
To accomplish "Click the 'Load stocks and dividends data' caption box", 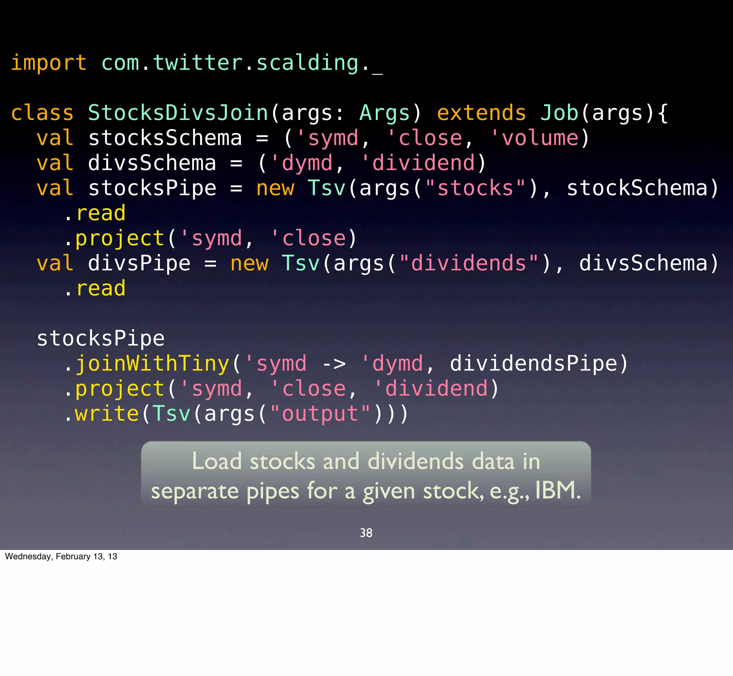I will click(x=366, y=475).
